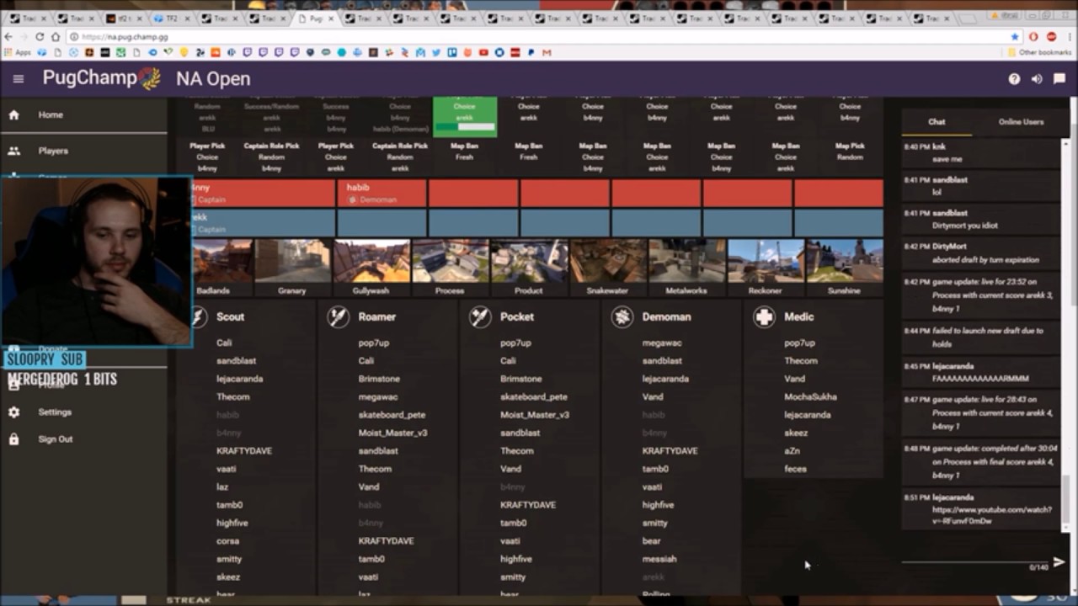1078x606 pixels.
Task: Pick Brimstone in the Roamer list
Action: pyautogui.click(x=379, y=380)
